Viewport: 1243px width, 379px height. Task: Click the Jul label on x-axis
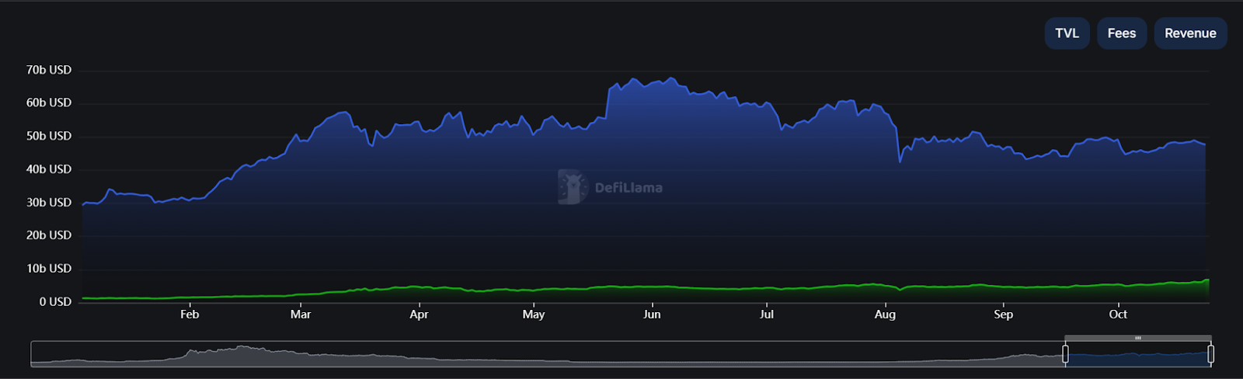pos(767,315)
